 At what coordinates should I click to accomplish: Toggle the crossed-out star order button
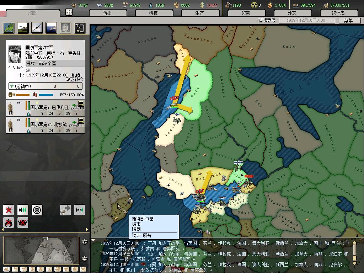(9, 210)
